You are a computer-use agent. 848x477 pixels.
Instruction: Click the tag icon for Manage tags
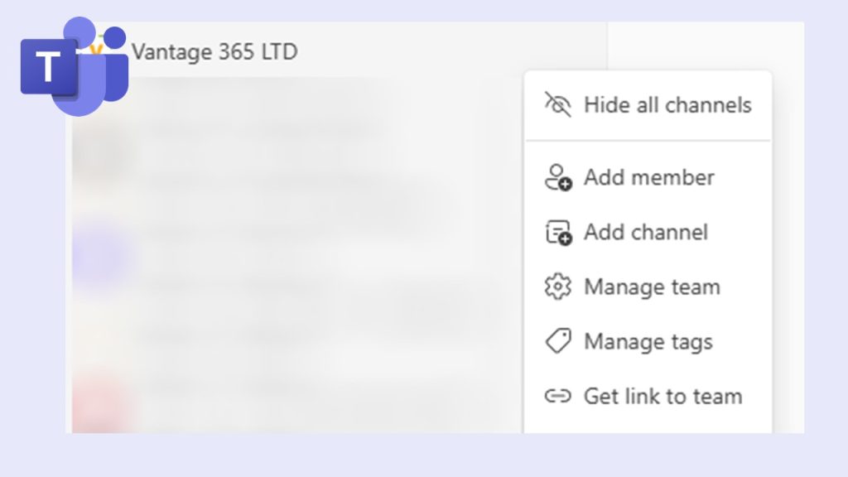(557, 341)
